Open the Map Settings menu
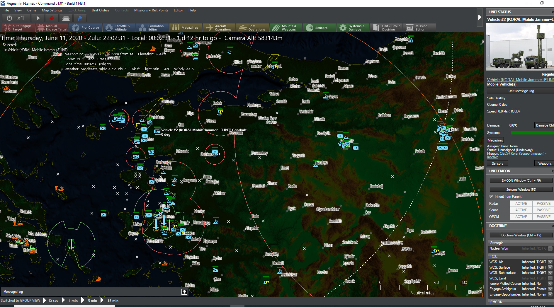 coord(52,10)
